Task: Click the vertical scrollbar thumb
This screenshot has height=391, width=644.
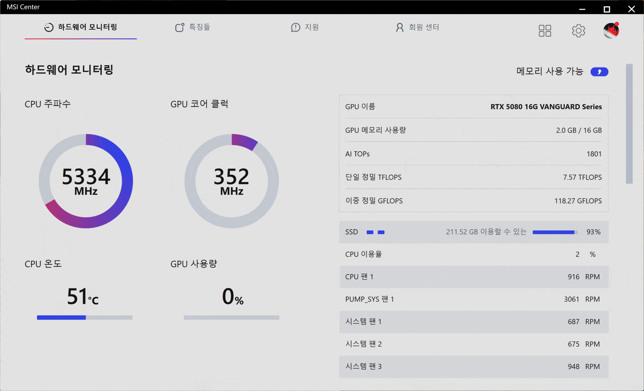Action: [x=629, y=124]
